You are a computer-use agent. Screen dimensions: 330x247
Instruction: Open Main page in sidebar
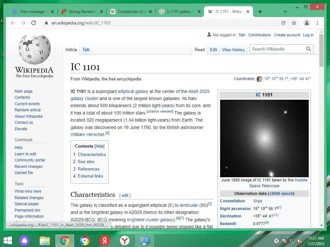pyautogui.click(x=24, y=91)
